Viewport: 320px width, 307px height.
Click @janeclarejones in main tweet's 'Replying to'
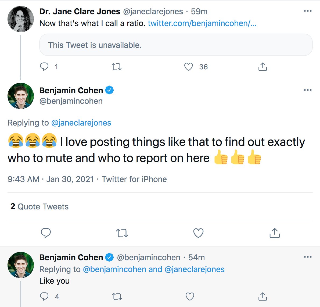pos(81,123)
